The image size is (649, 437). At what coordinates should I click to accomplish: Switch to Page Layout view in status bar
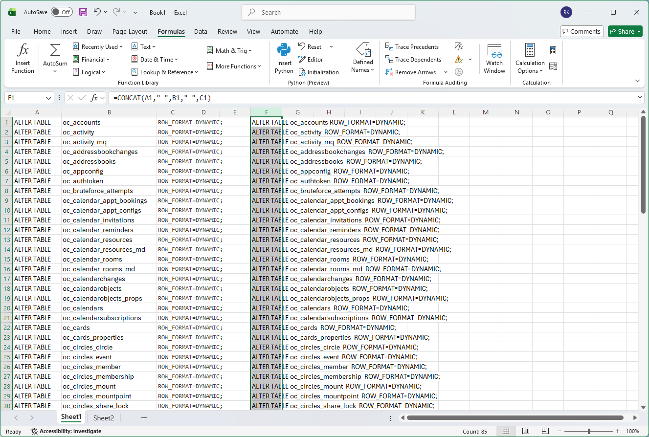click(525, 431)
